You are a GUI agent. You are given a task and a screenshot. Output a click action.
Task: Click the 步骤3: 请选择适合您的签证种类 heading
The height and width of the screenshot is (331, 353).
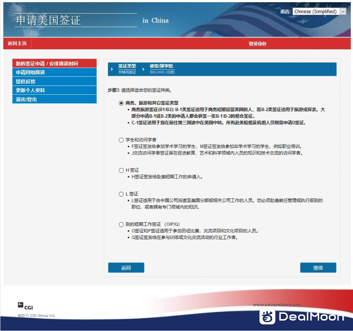pos(140,90)
